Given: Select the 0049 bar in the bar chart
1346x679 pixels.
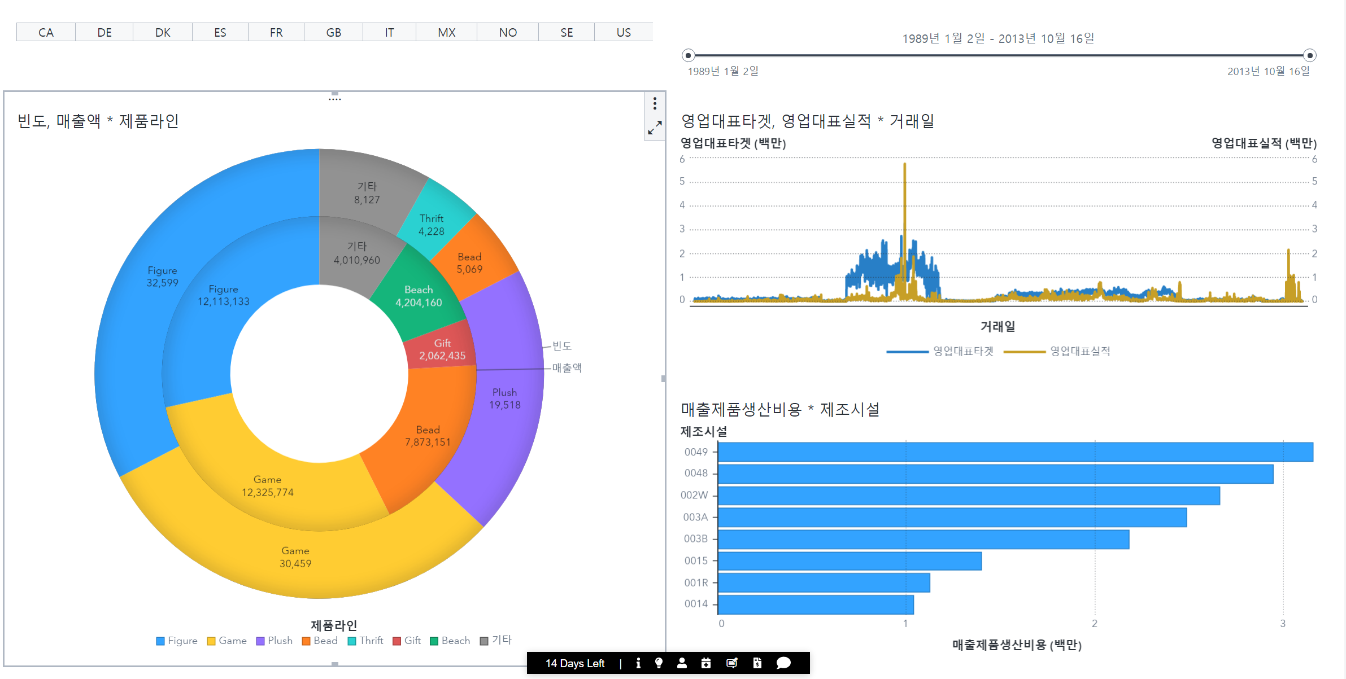Looking at the screenshot, I should (x=1015, y=452).
